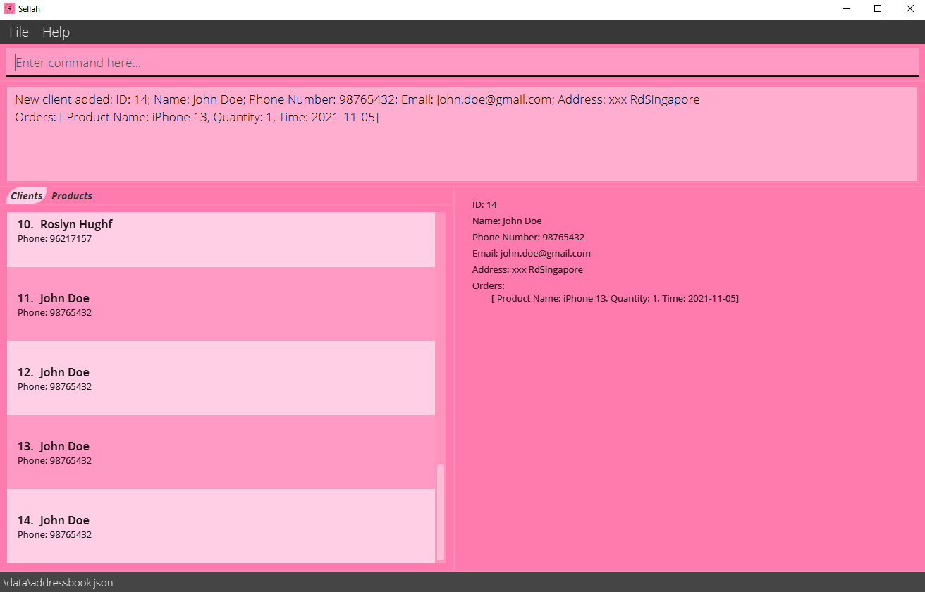Click Phone Number: 98765432 in the details panel
The image size is (925, 592).
pos(528,238)
